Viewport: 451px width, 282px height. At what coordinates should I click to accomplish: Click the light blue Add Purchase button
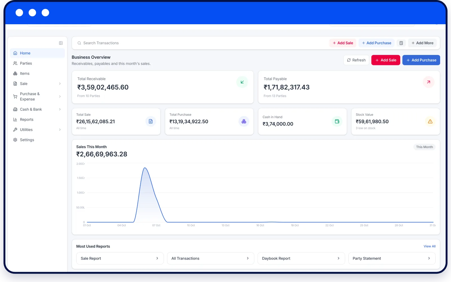(377, 43)
